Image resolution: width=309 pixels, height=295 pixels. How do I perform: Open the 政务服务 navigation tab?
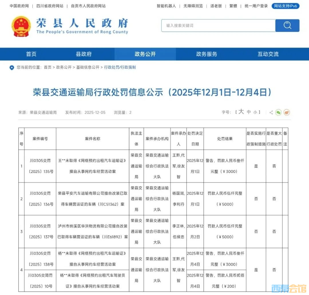(207, 54)
